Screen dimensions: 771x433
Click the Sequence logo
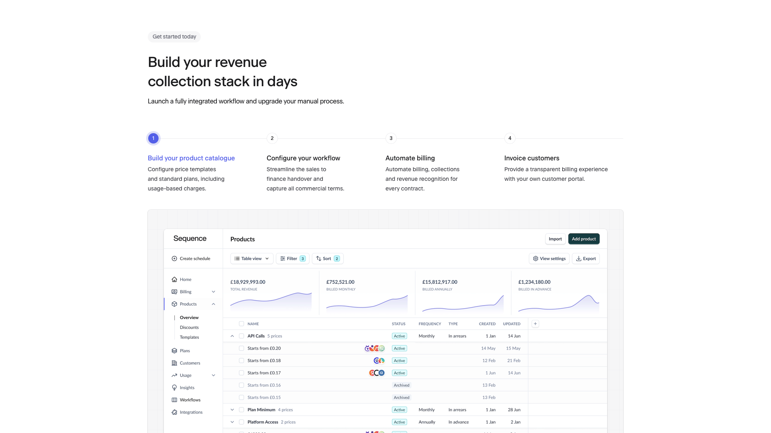click(190, 239)
